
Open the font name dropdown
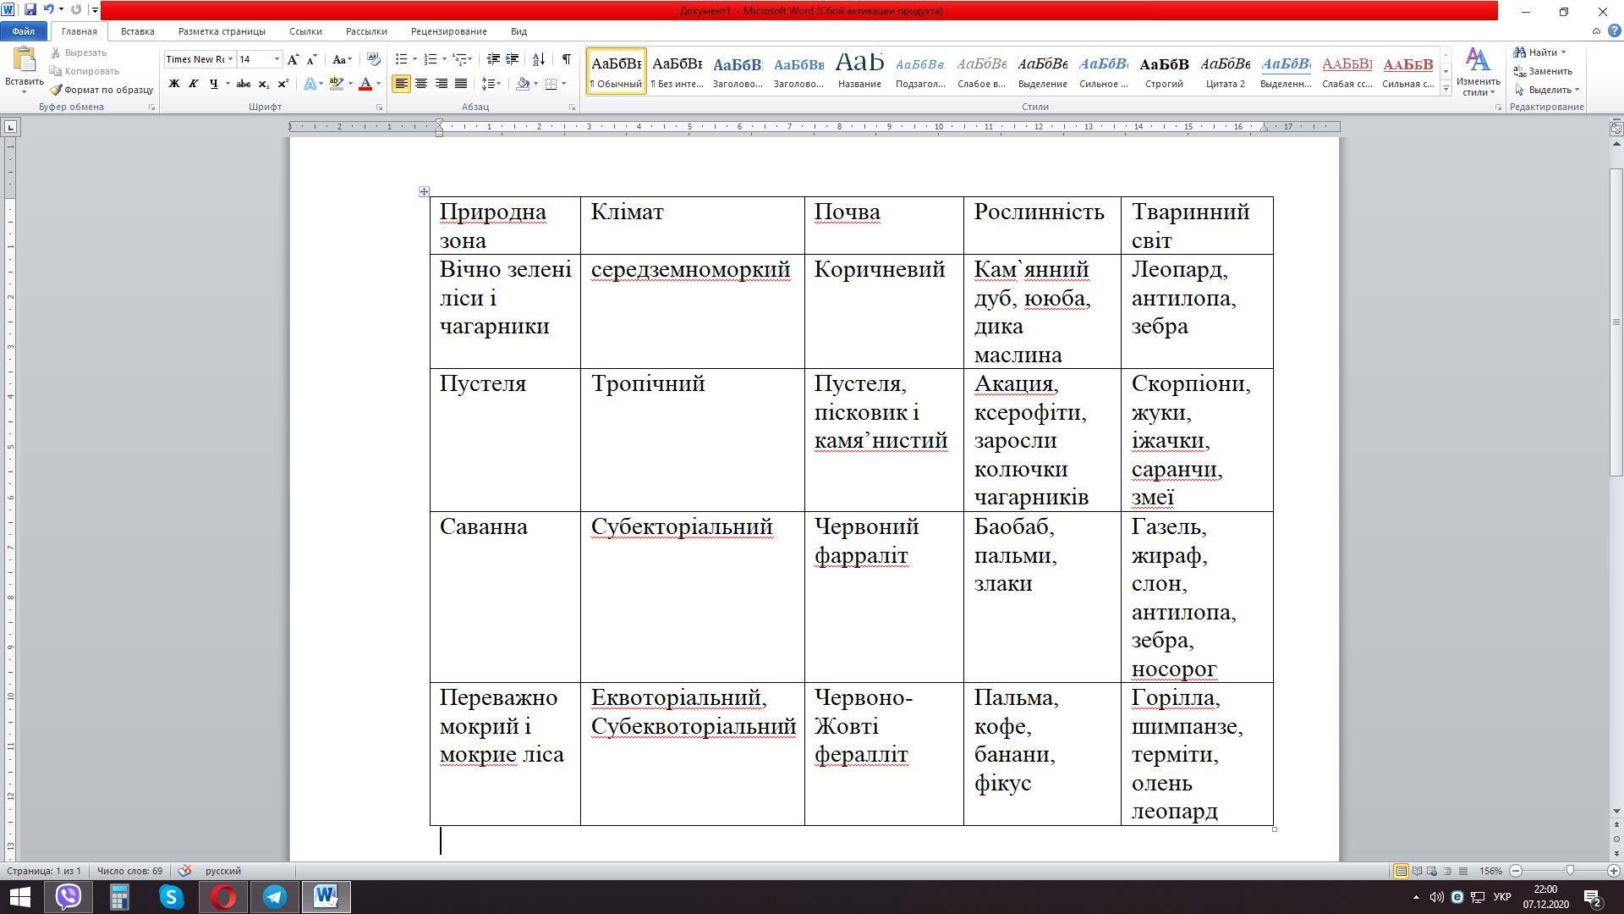point(229,59)
